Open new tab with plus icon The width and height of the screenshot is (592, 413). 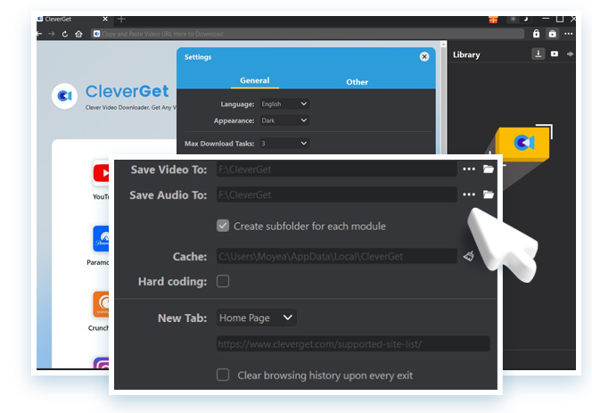pos(121,19)
